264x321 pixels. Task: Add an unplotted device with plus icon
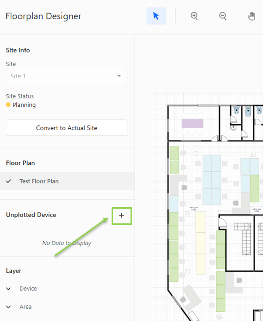122,215
